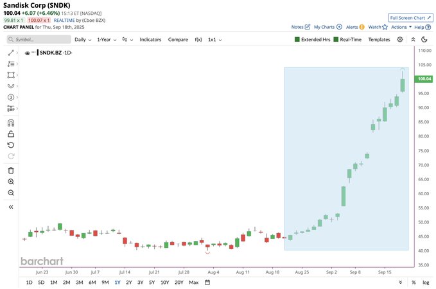436x289 pixels.
Task: Open the 1x1 grid layout dropdown
Action: 214,40
